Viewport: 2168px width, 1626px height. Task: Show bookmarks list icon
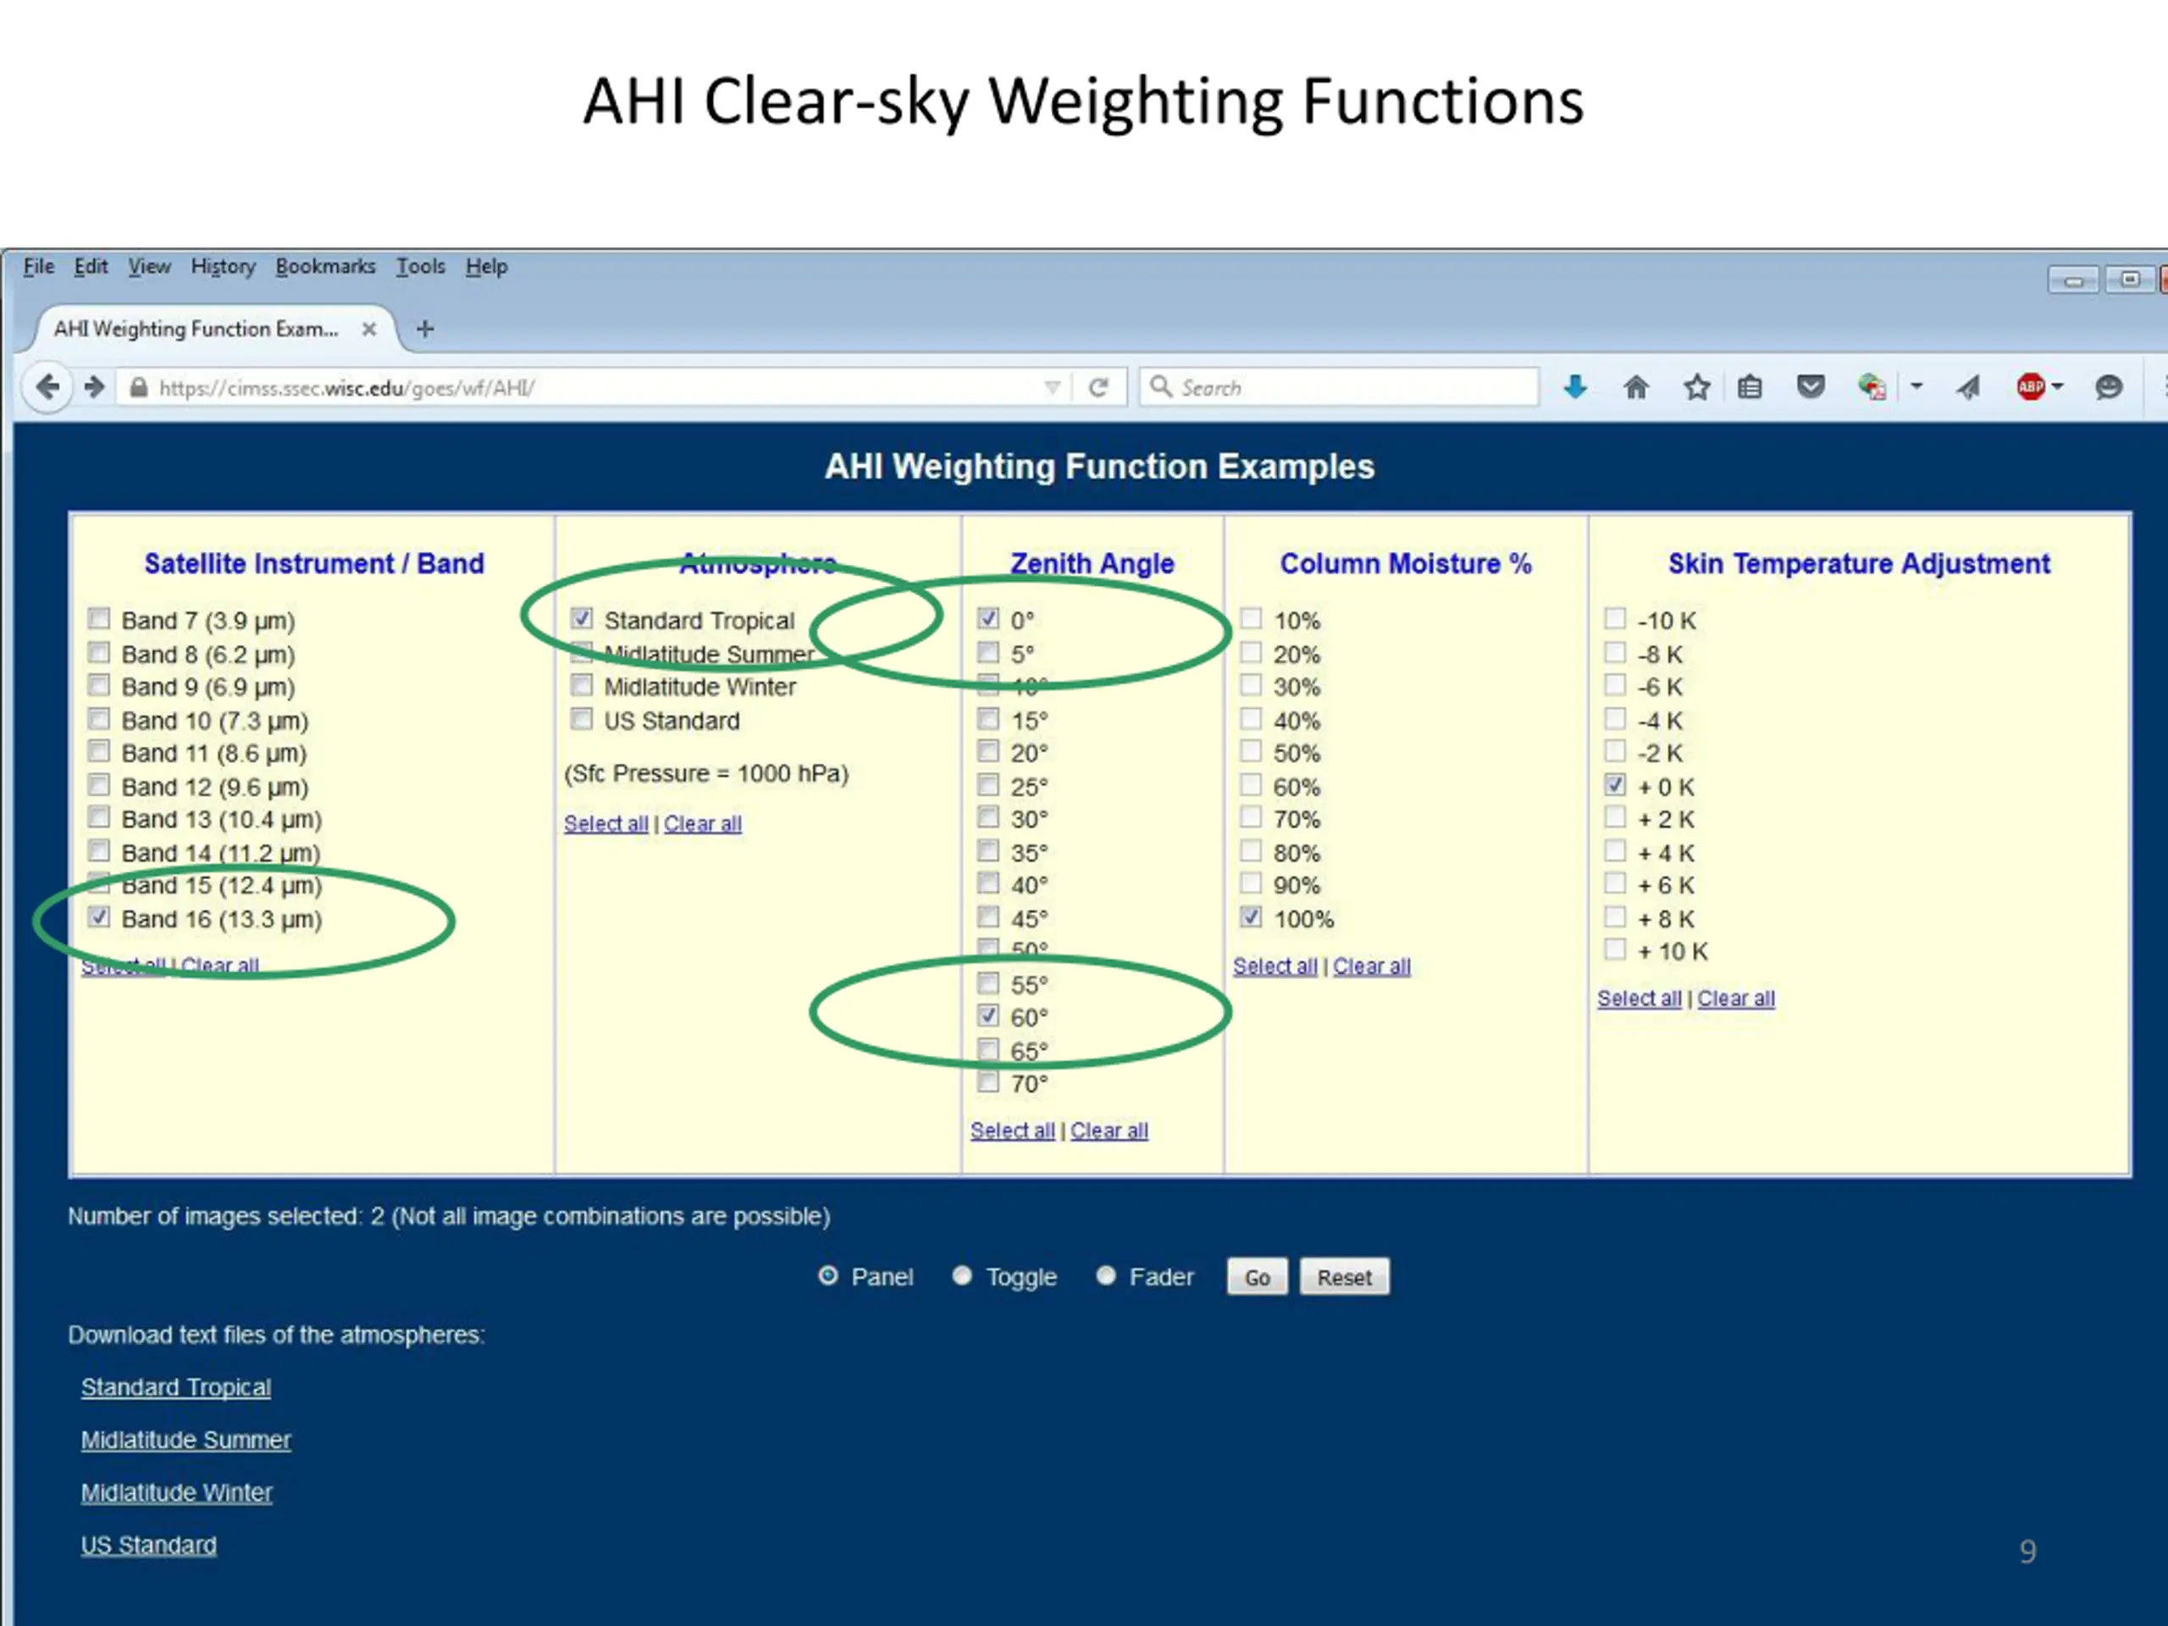[1750, 387]
